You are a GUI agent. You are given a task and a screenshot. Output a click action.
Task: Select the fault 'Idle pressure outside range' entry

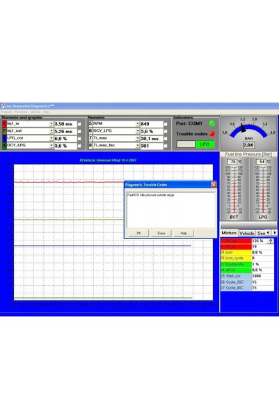(151, 195)
